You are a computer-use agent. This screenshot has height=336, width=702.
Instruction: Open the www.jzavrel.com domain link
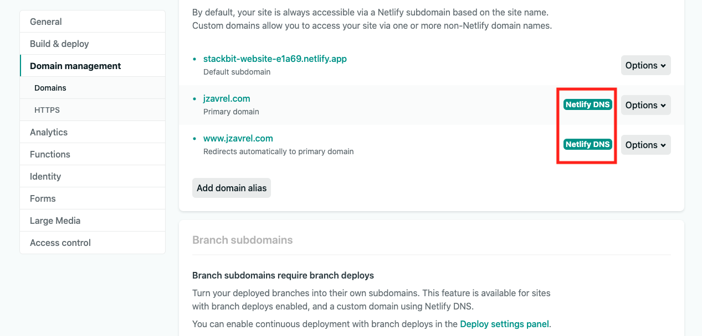238,138
